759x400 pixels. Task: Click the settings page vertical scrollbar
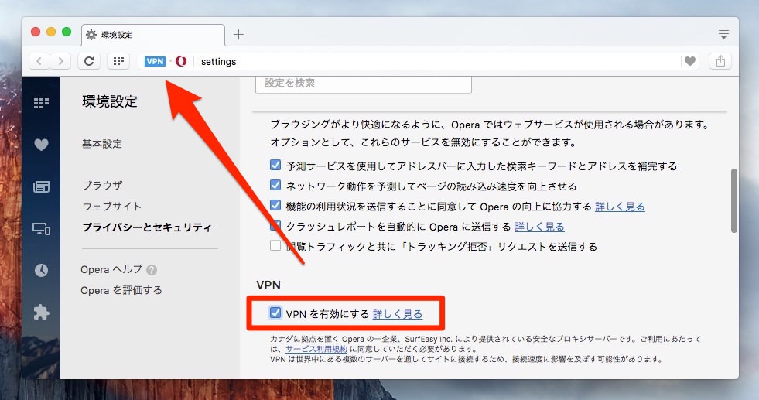click(x=733, y=200)
